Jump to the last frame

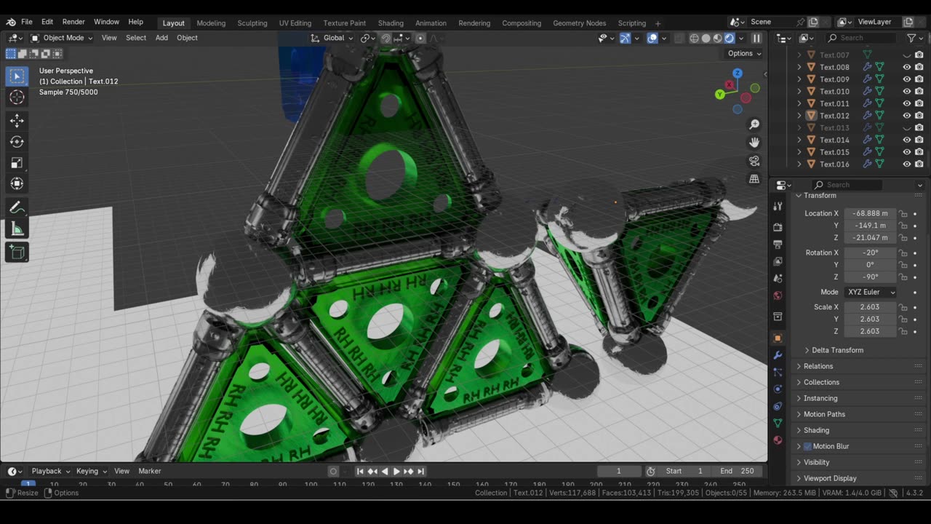tap(420, 472)
